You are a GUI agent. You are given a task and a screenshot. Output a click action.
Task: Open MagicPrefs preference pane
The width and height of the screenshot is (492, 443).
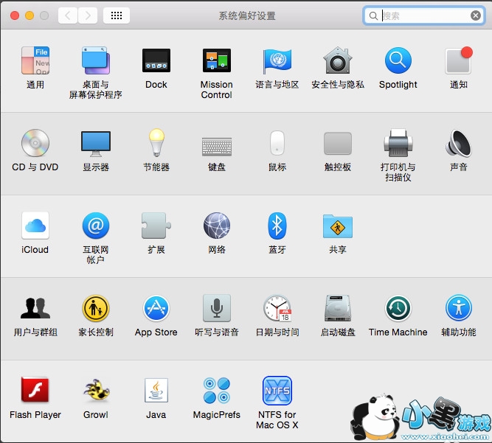point(216,391)
